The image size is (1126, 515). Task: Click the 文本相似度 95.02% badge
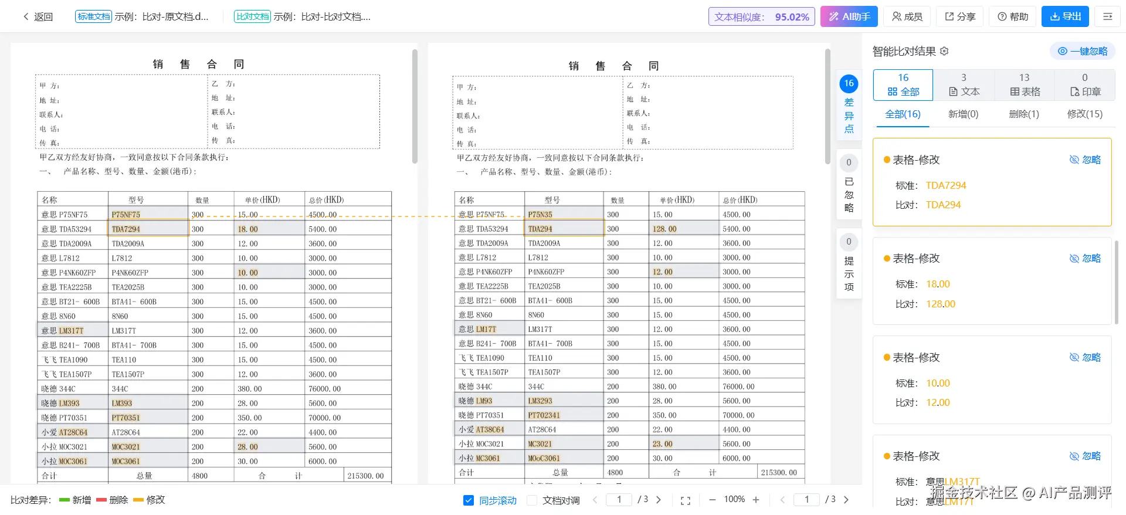click(x=761, y=17)
